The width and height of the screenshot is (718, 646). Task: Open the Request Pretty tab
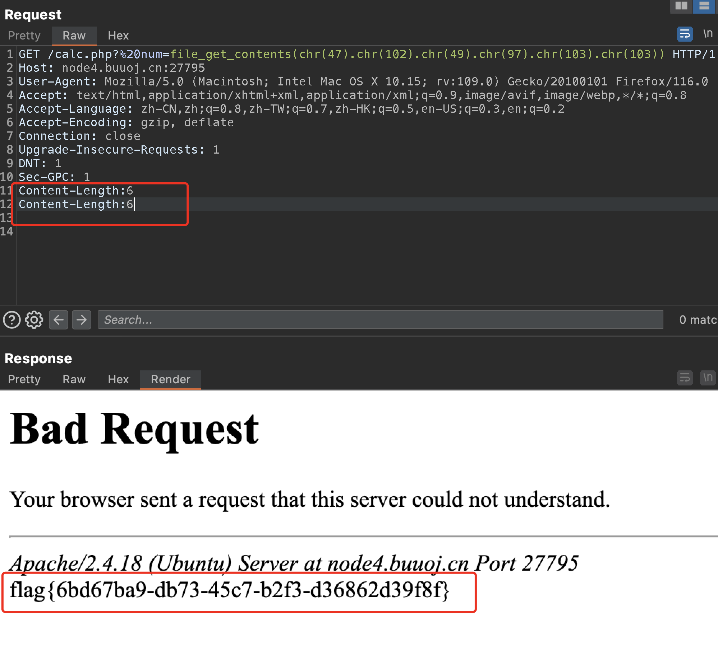[x=24, y=36]
